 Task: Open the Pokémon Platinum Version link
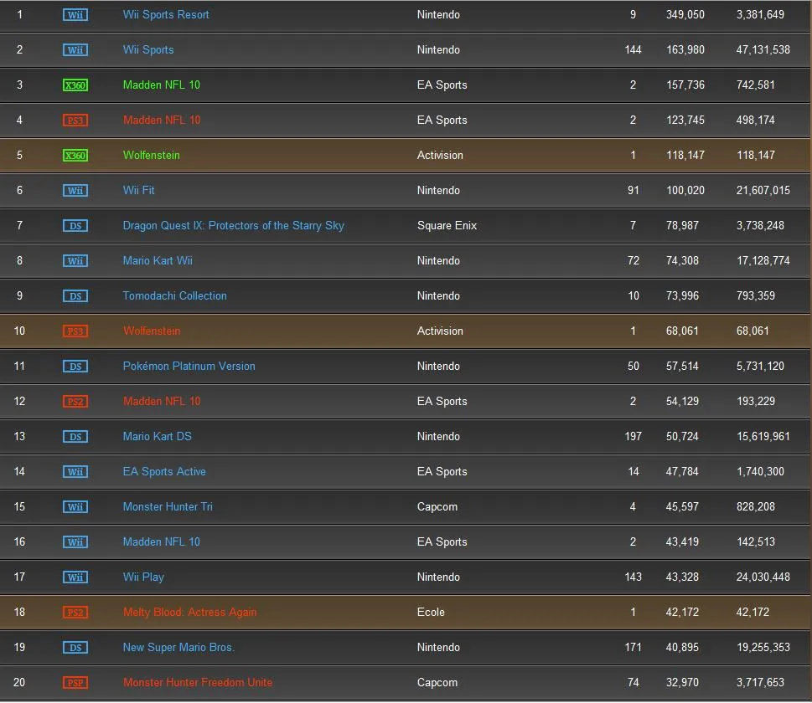coord(189,367)
